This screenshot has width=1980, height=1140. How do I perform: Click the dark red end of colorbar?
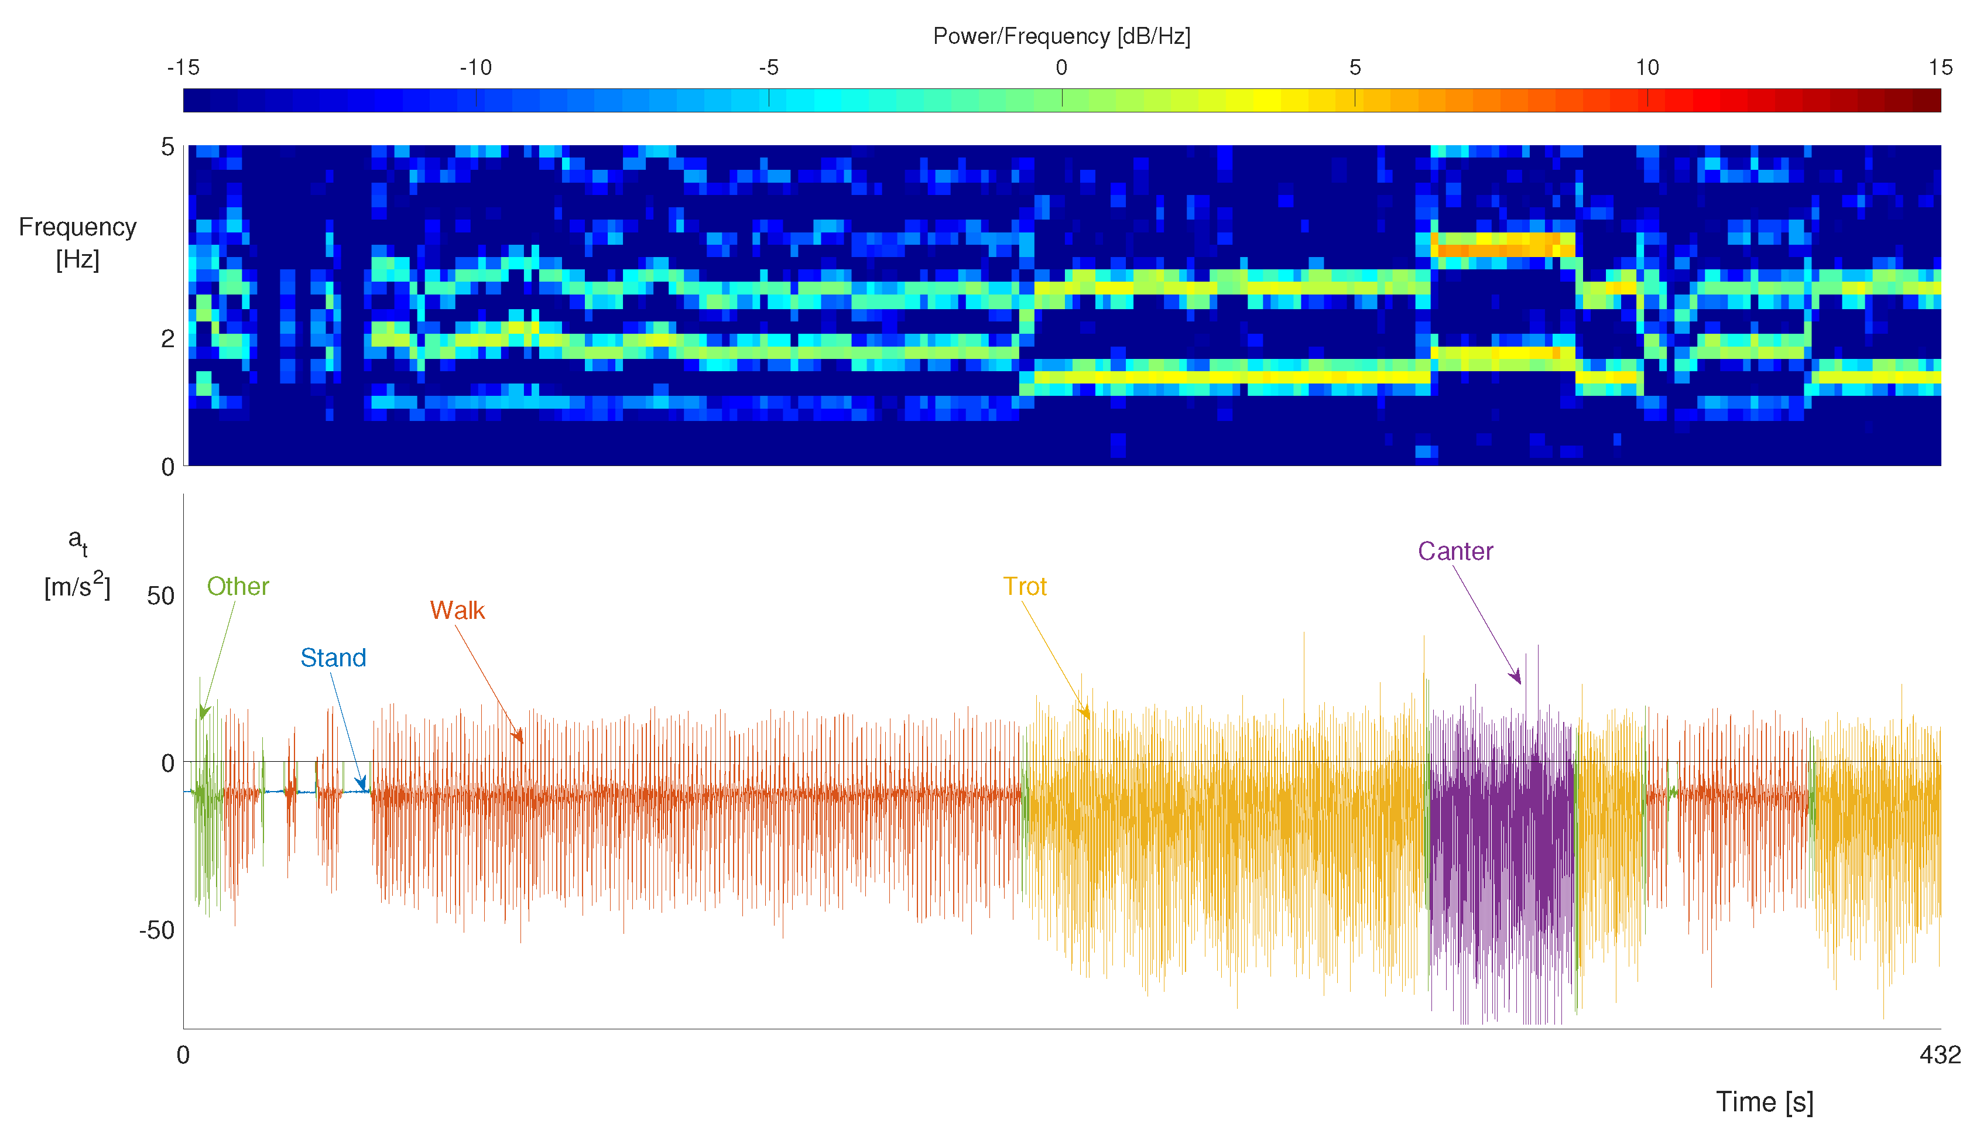pos(1932,100)
